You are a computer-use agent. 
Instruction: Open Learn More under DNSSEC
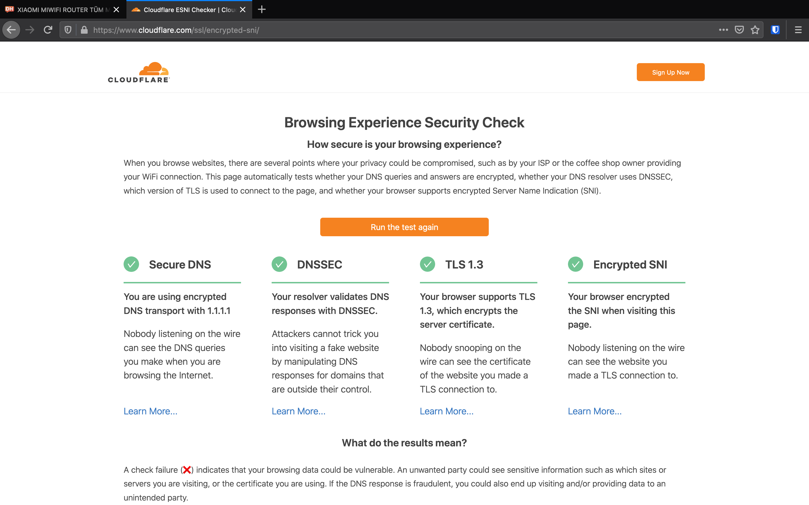[x=299, y=411]
